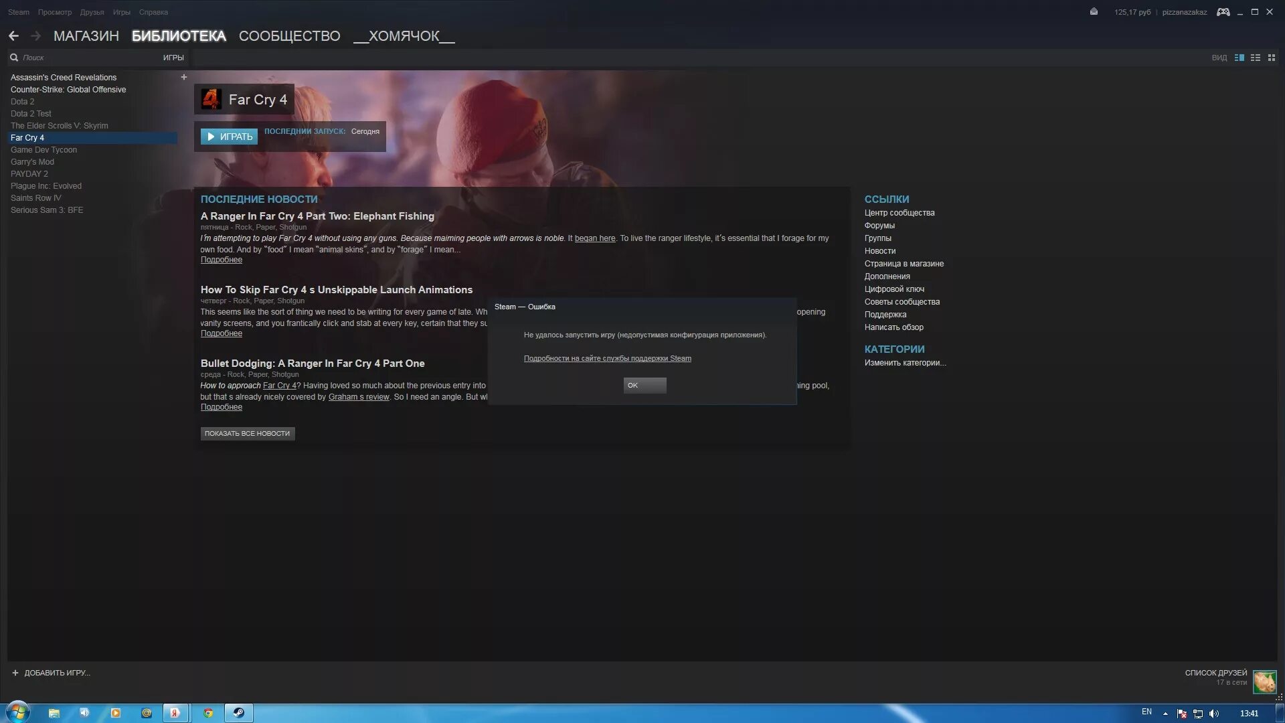Image resolution: width=1285 pixels, height=723 pixels.
Task: Switch to grid view layout icon
Action: (x=1272, y=58)
